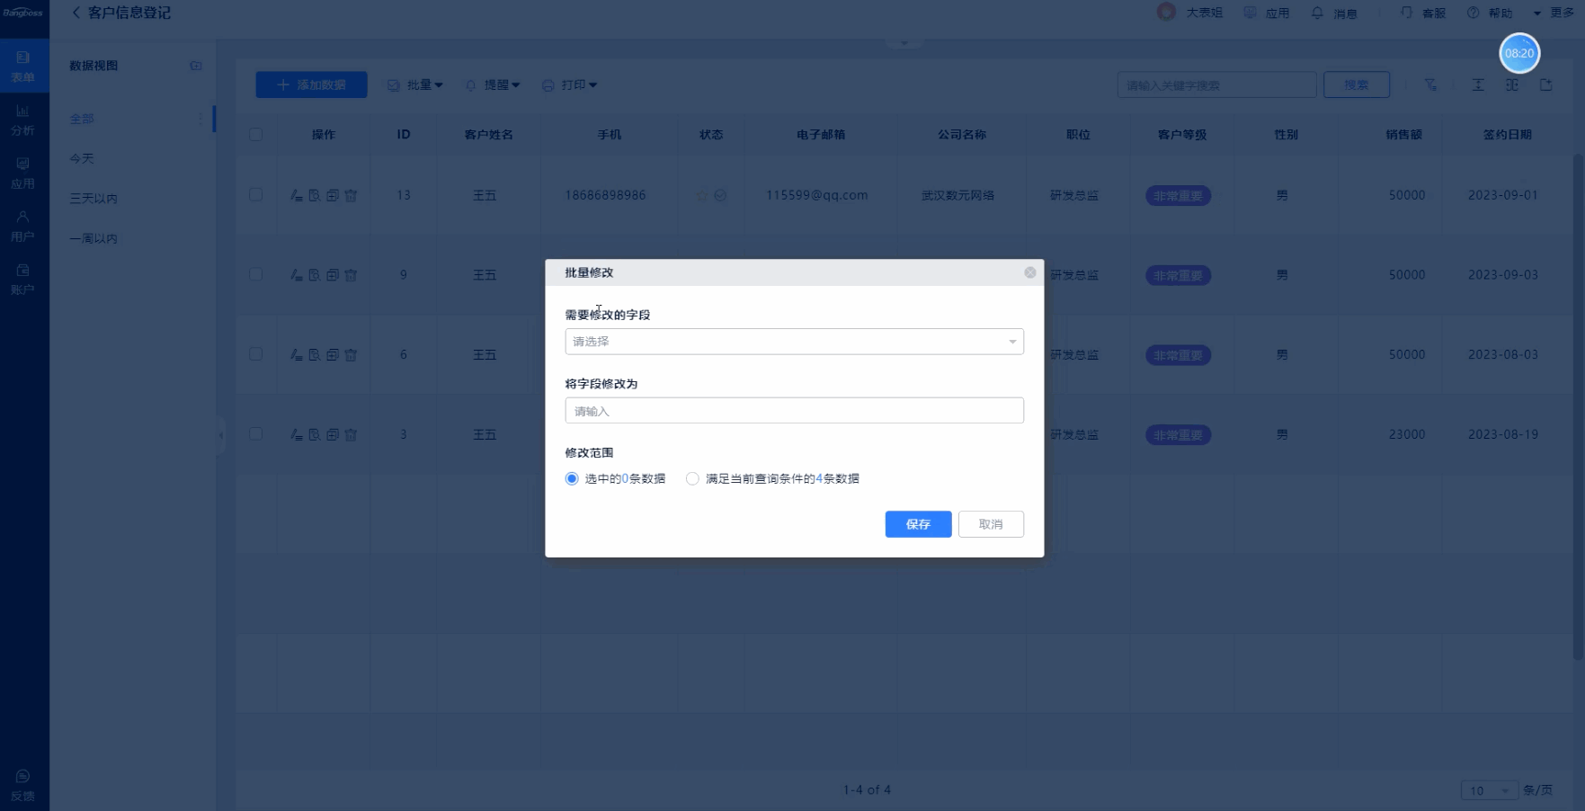This screenshot has width=1585, height=811.
Task: Open the 消息 notification bell
Action: (x=1333, y=13)
